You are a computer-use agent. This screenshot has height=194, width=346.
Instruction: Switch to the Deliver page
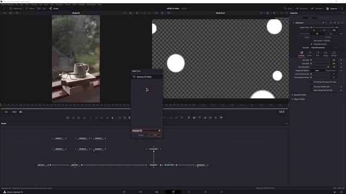click(221, 192)
